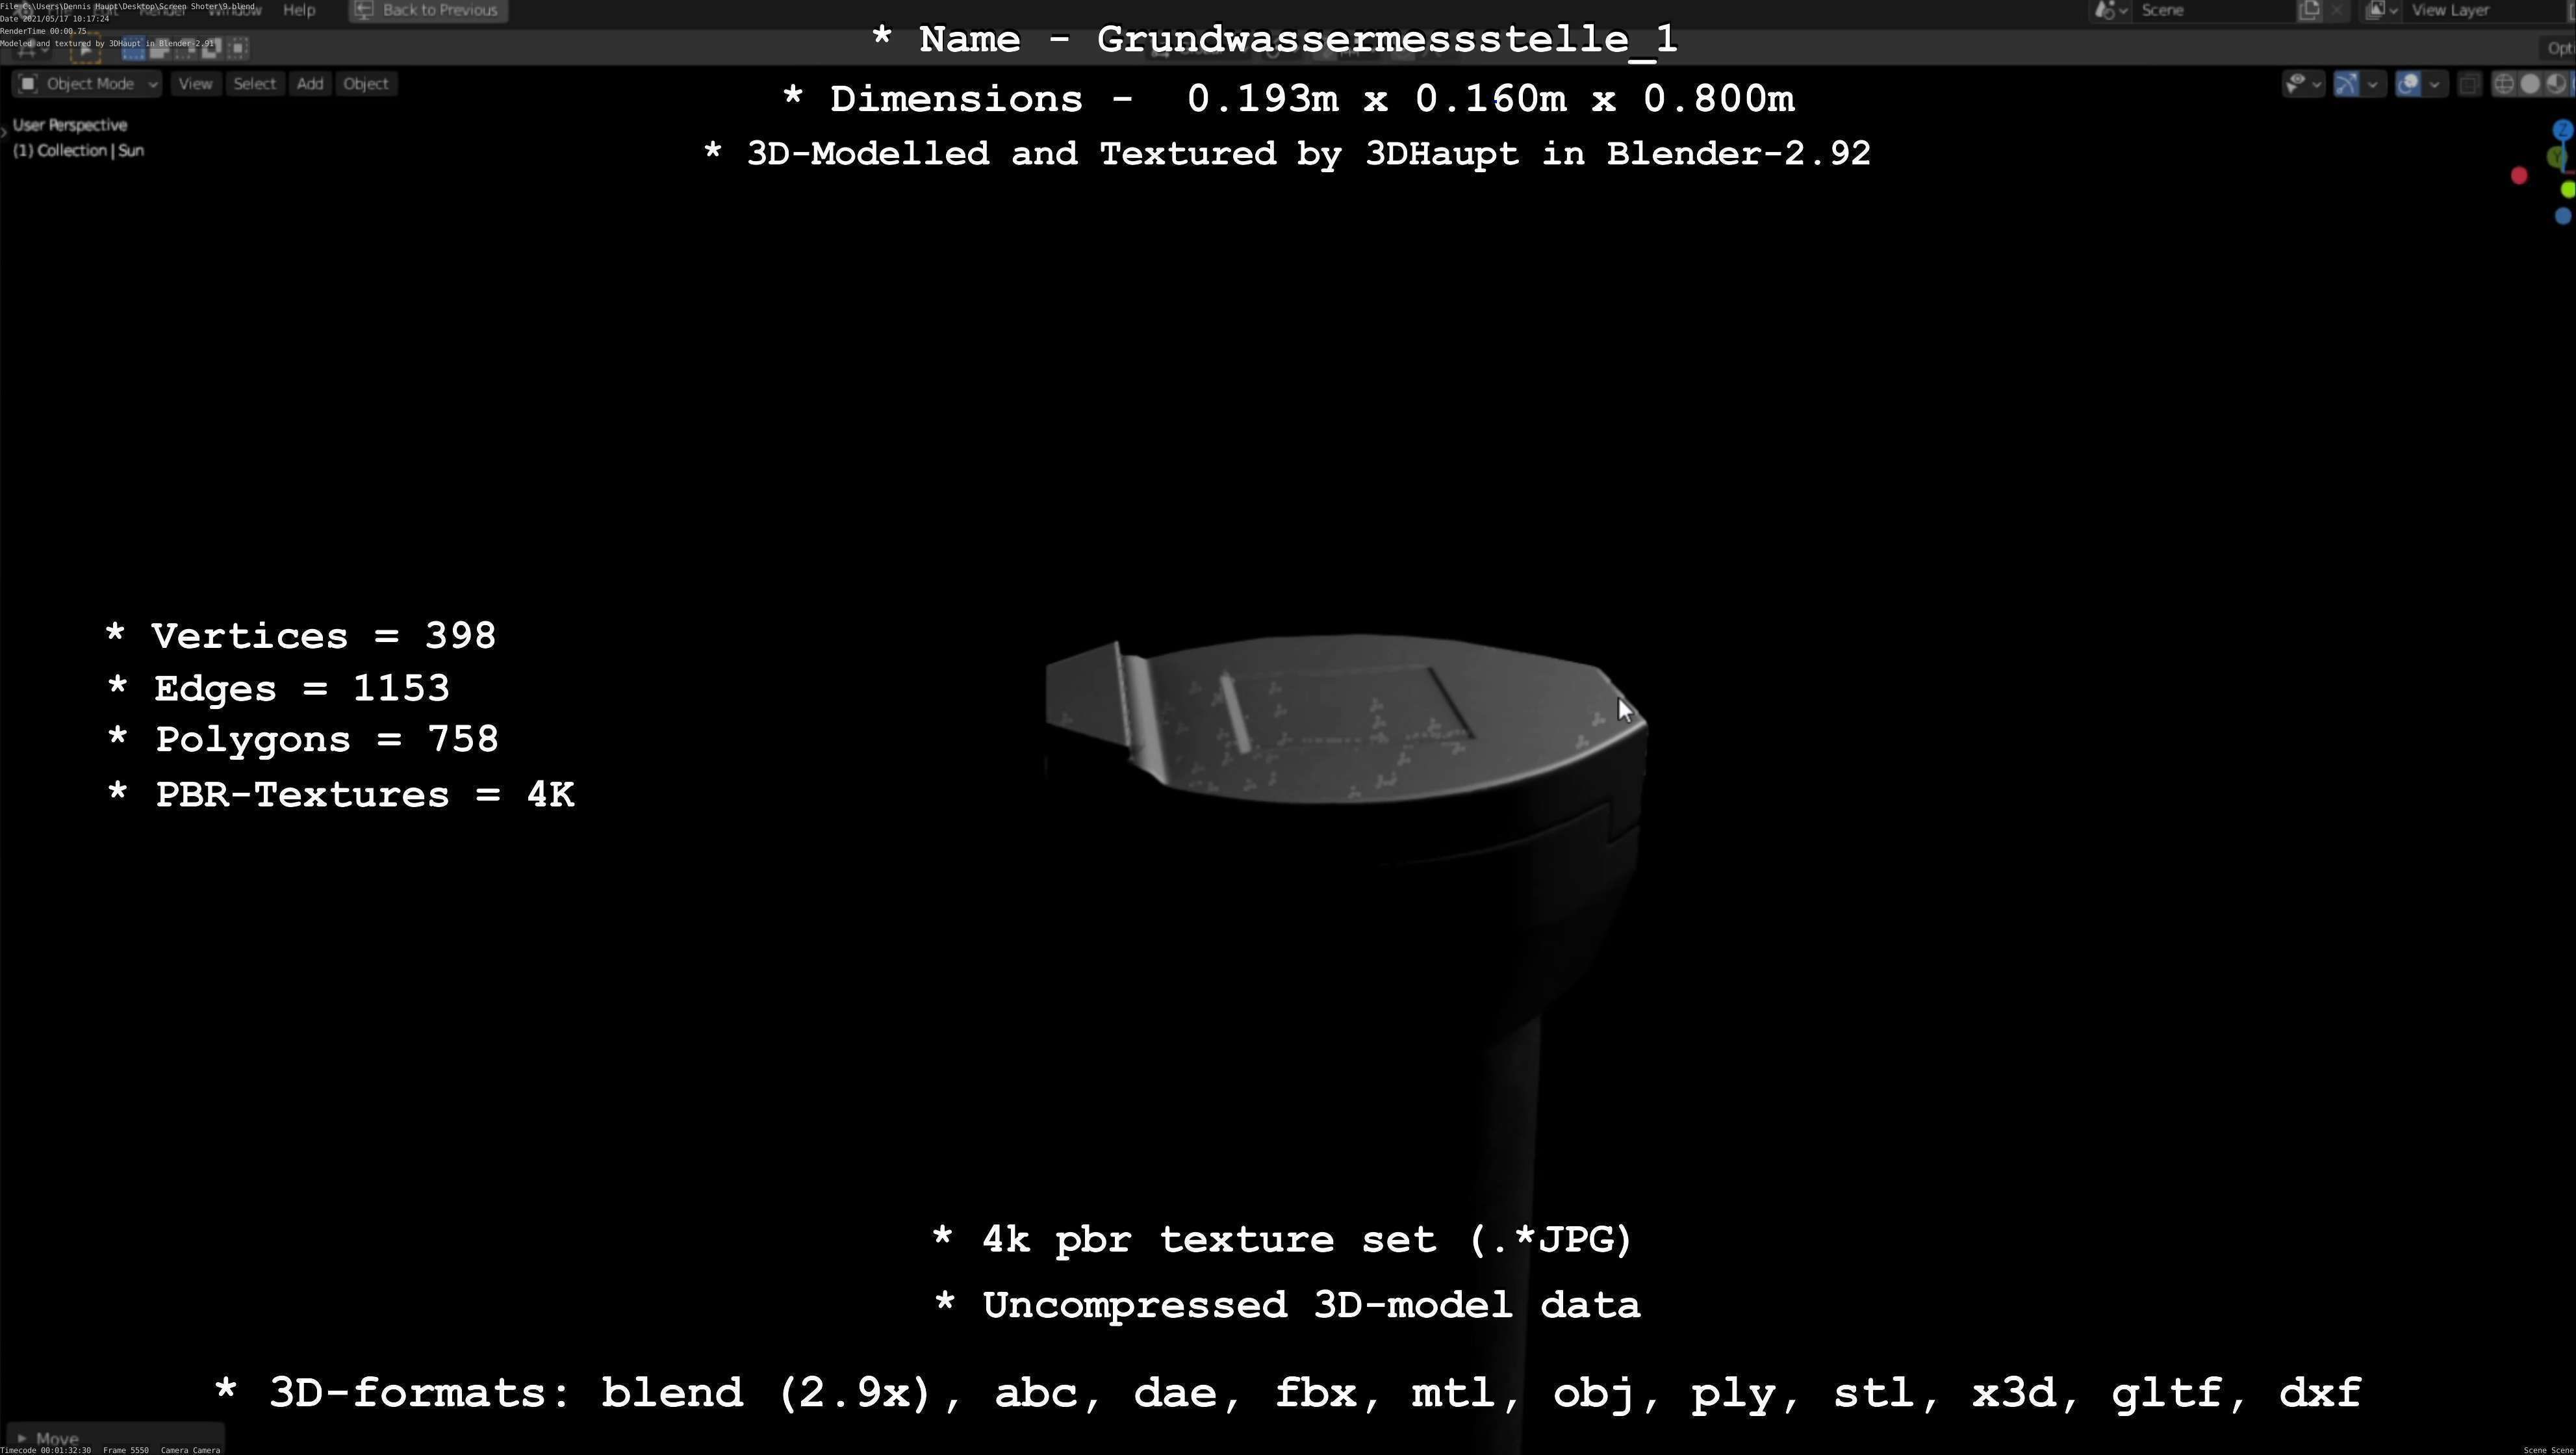Click the red X axis gizmo dot

coord(2519,176)
